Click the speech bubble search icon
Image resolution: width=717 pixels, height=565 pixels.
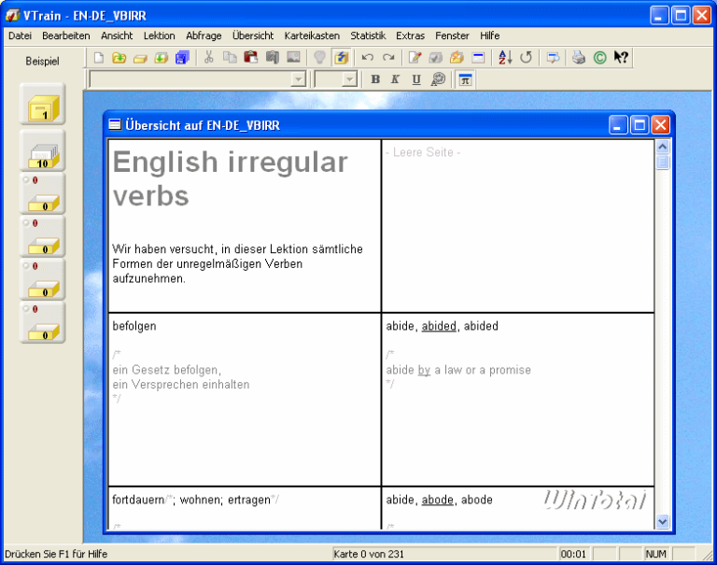pyautogui.click(x=553, y=58)
